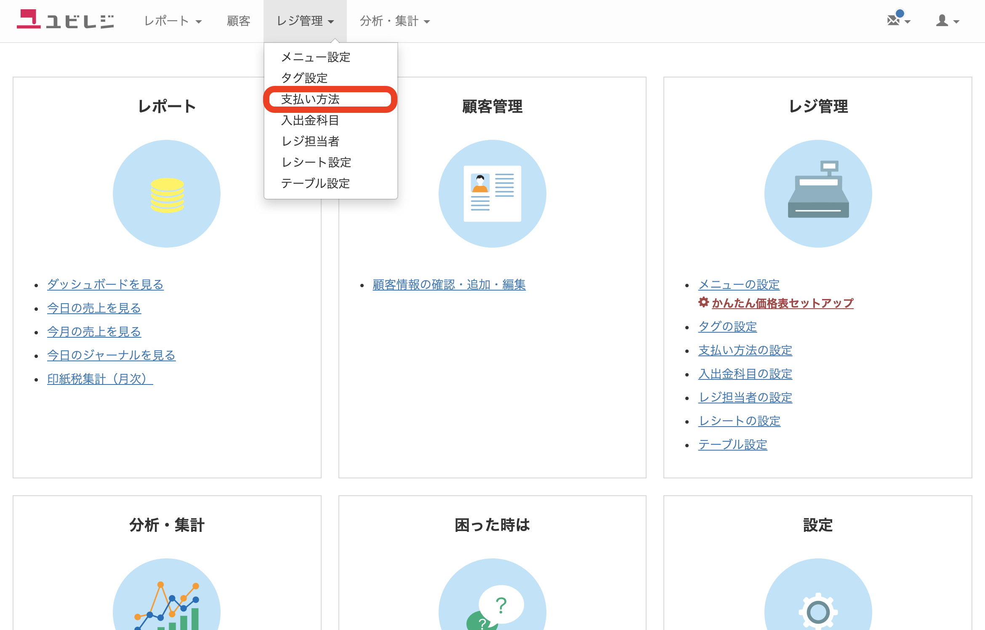Viewport: 985px width, 630px height.
Task: Click the line chart analysis icon
Action: pos(167,606)
